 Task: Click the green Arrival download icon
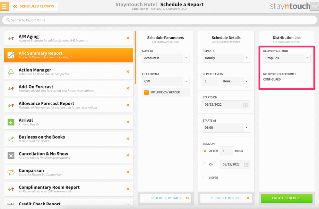[x=11, y=122]
